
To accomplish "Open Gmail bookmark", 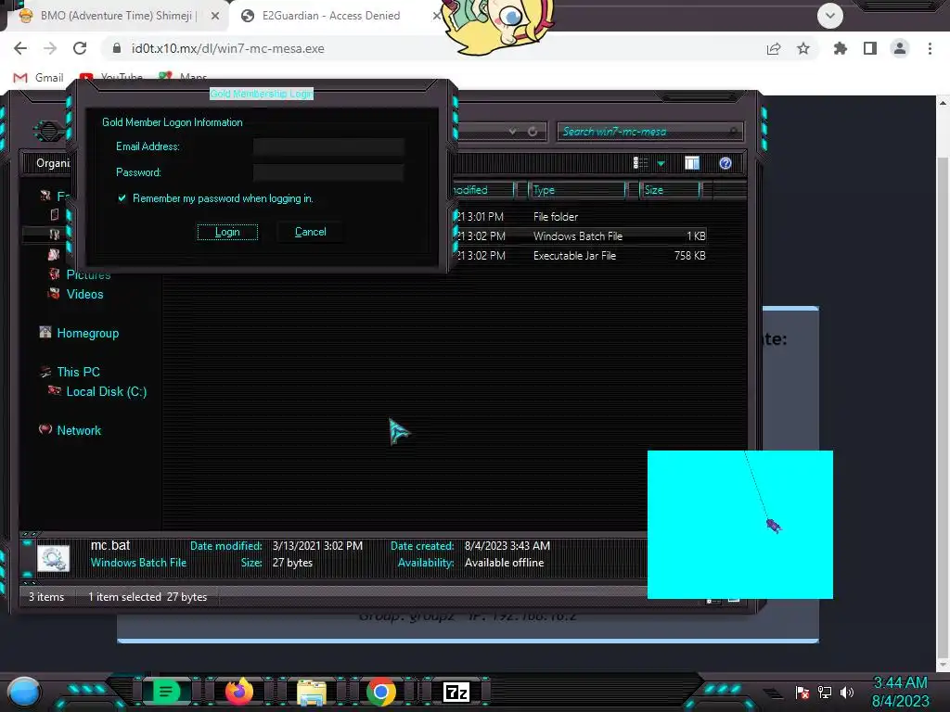I will pos(39,78).
